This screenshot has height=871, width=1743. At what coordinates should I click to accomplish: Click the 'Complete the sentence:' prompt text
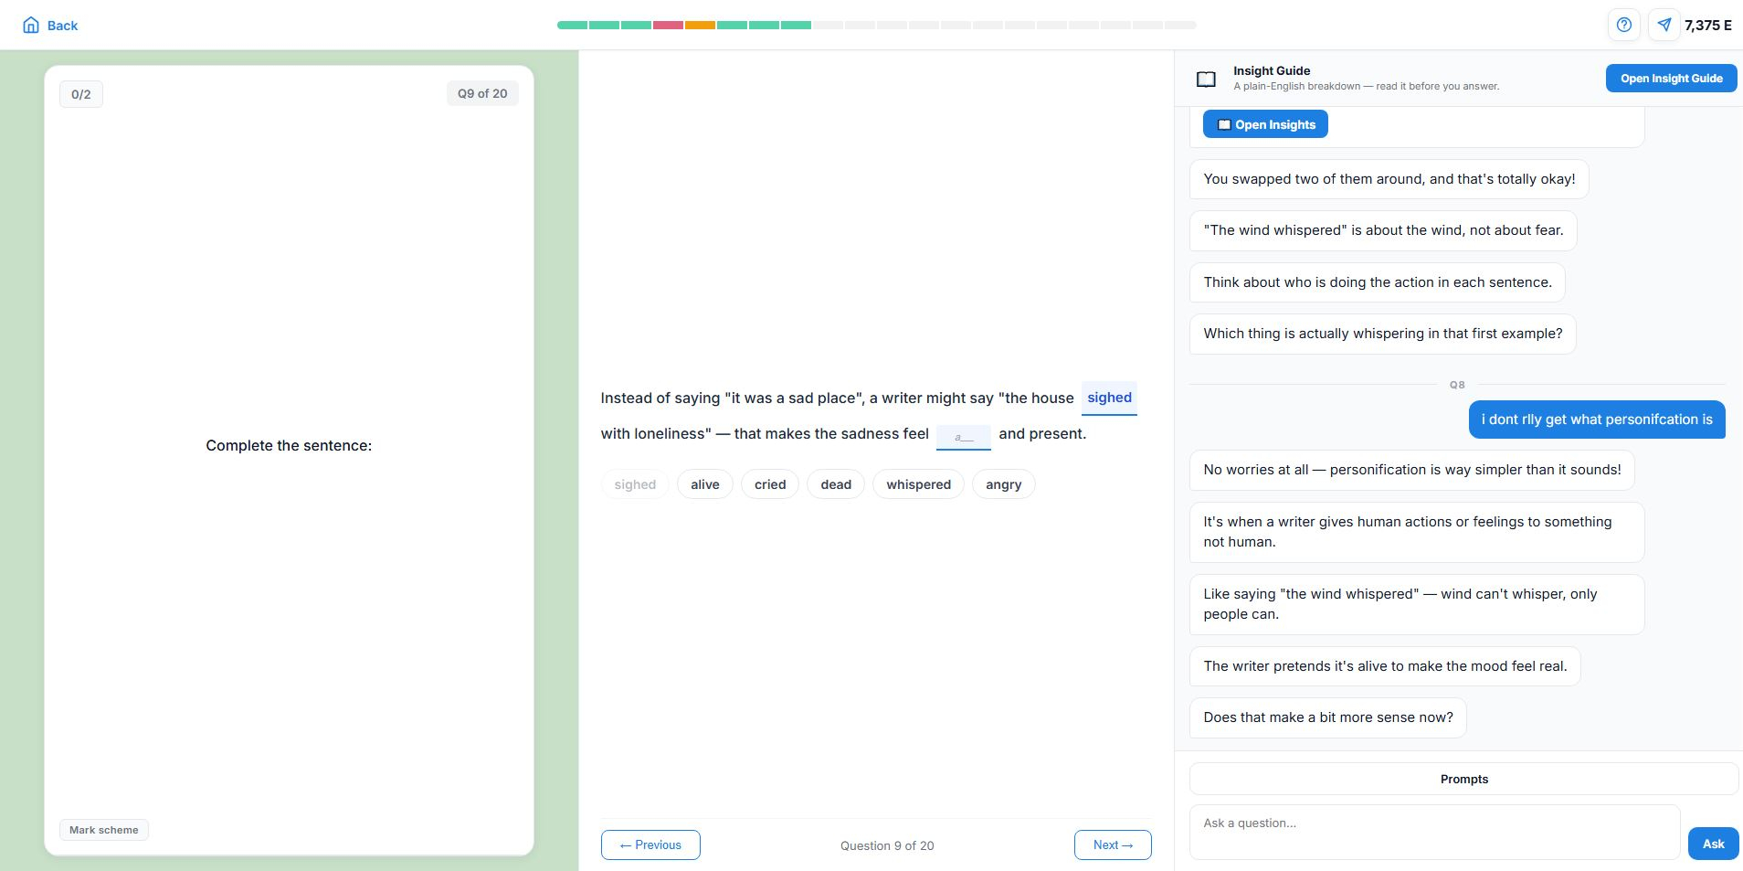point(289,445)
